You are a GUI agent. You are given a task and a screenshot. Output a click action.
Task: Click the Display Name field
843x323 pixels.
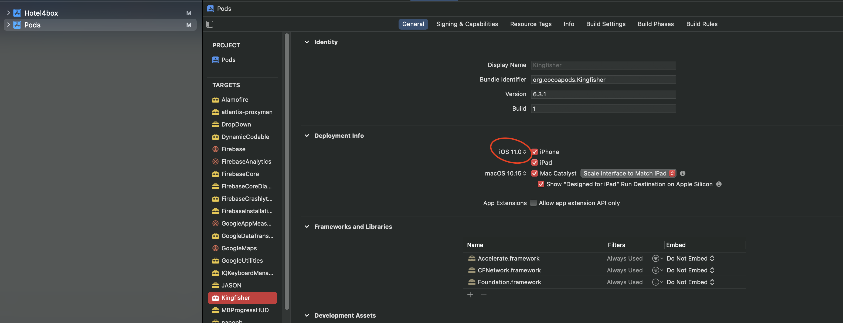[x=603, y=65]
